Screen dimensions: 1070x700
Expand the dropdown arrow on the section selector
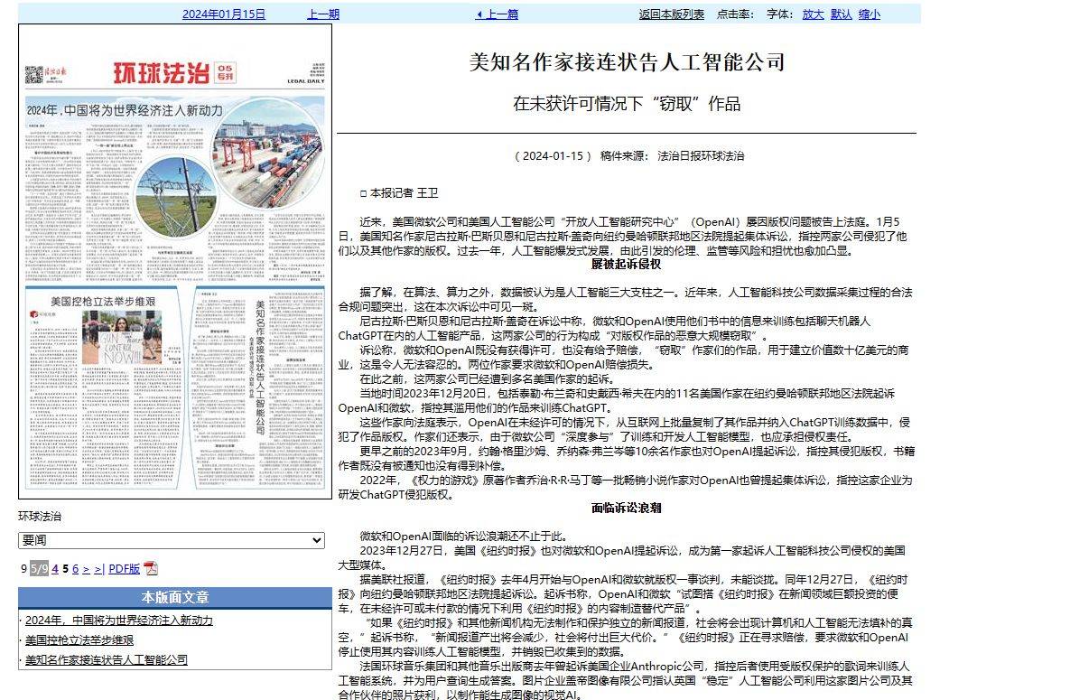315,540
